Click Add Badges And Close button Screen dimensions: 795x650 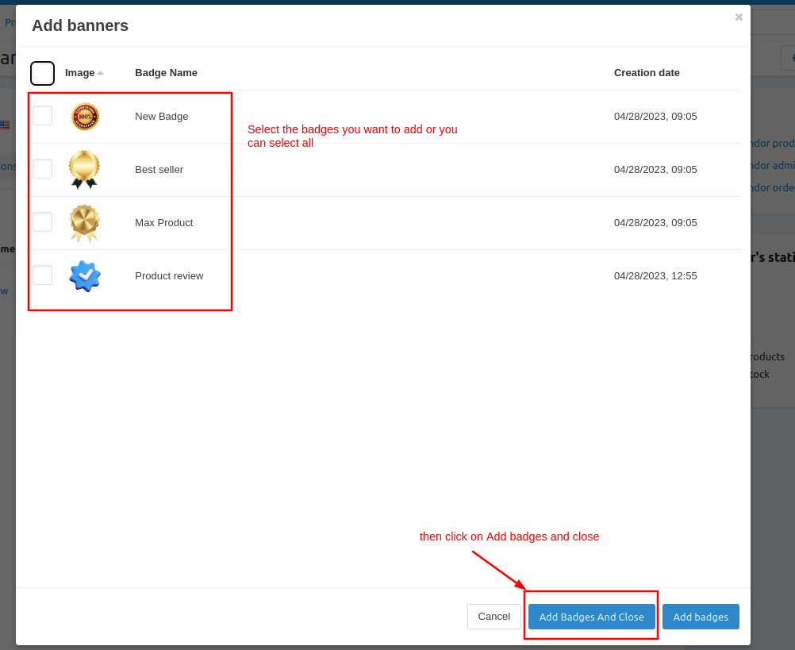(591, 617)
